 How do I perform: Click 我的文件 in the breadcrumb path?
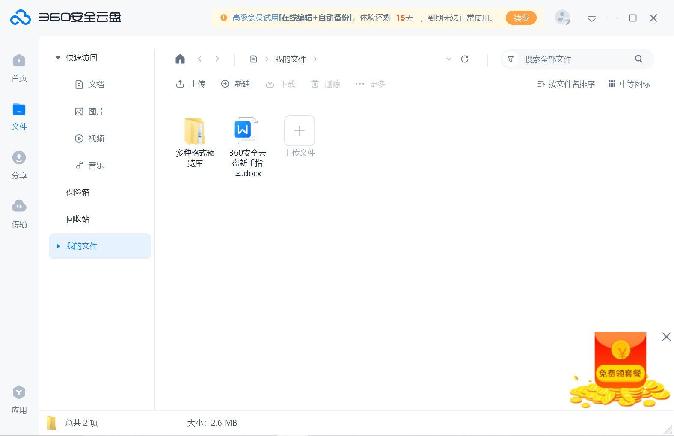pos(291,59)
